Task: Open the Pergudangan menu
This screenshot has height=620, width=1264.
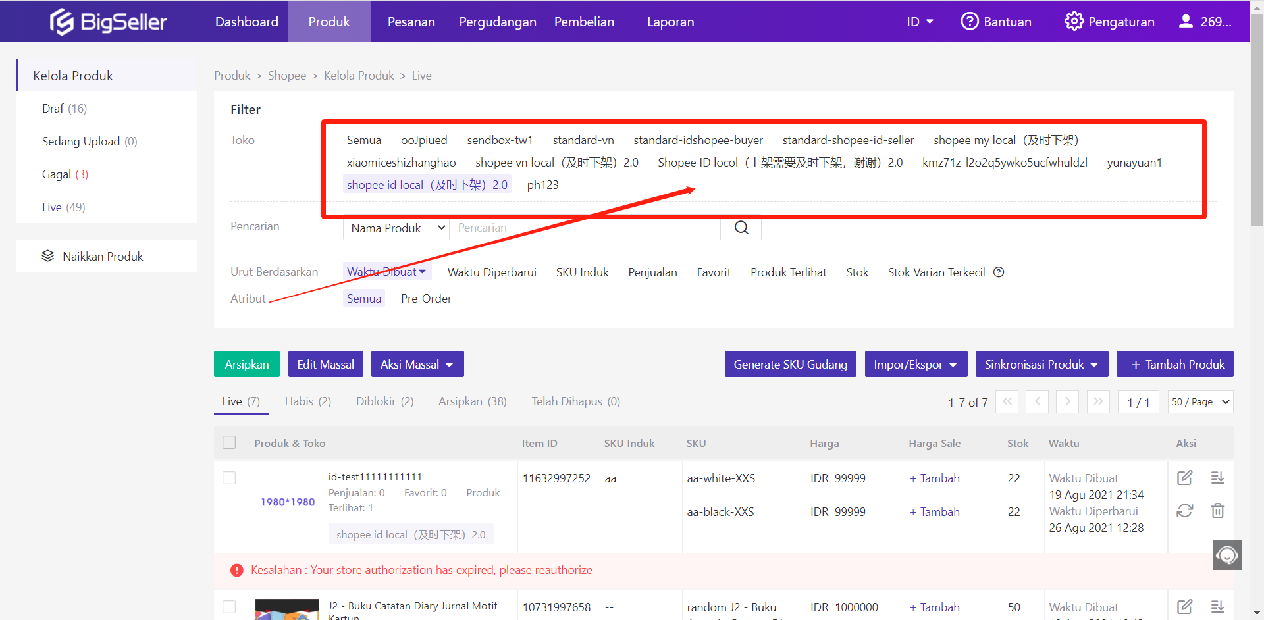Action: (498, 22)
